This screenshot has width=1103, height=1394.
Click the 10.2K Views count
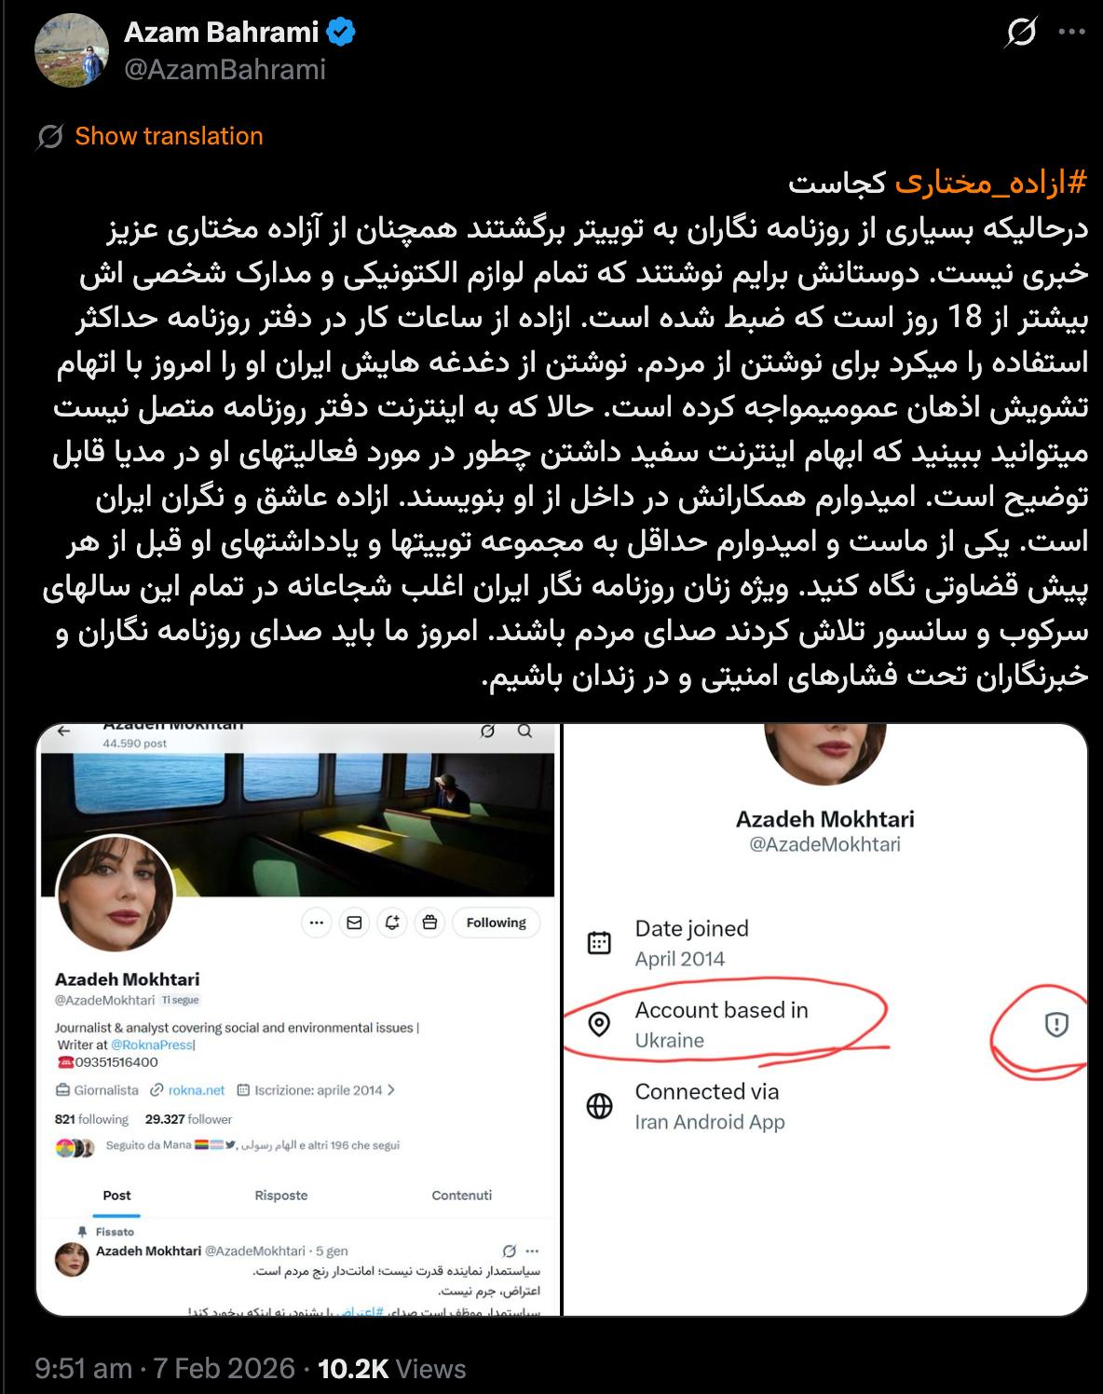tap(391, 1368)
